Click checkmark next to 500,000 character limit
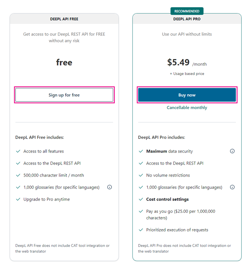251x265 pixels. [18, 175]
